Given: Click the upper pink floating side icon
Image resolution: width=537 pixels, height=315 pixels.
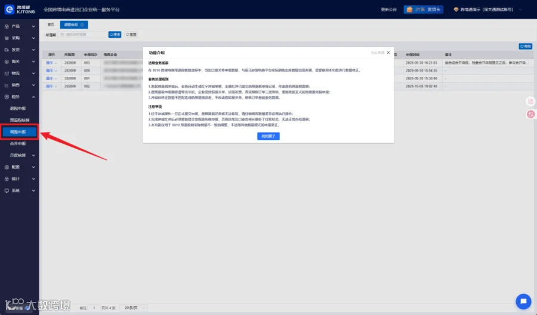Looking at the screenshot, I should 530,101.
